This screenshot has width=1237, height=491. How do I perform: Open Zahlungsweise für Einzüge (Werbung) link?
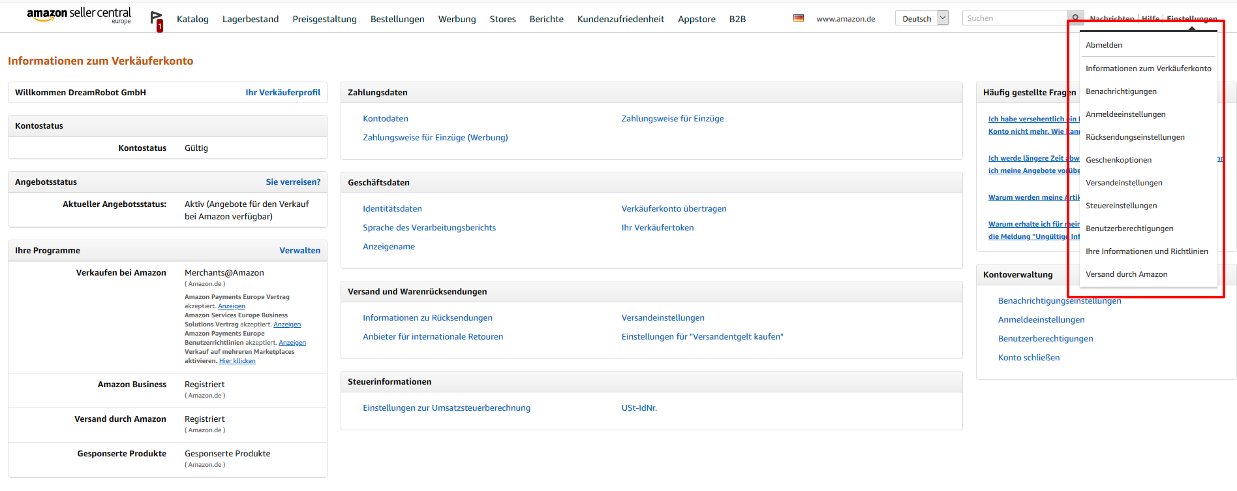click(435, 138)
